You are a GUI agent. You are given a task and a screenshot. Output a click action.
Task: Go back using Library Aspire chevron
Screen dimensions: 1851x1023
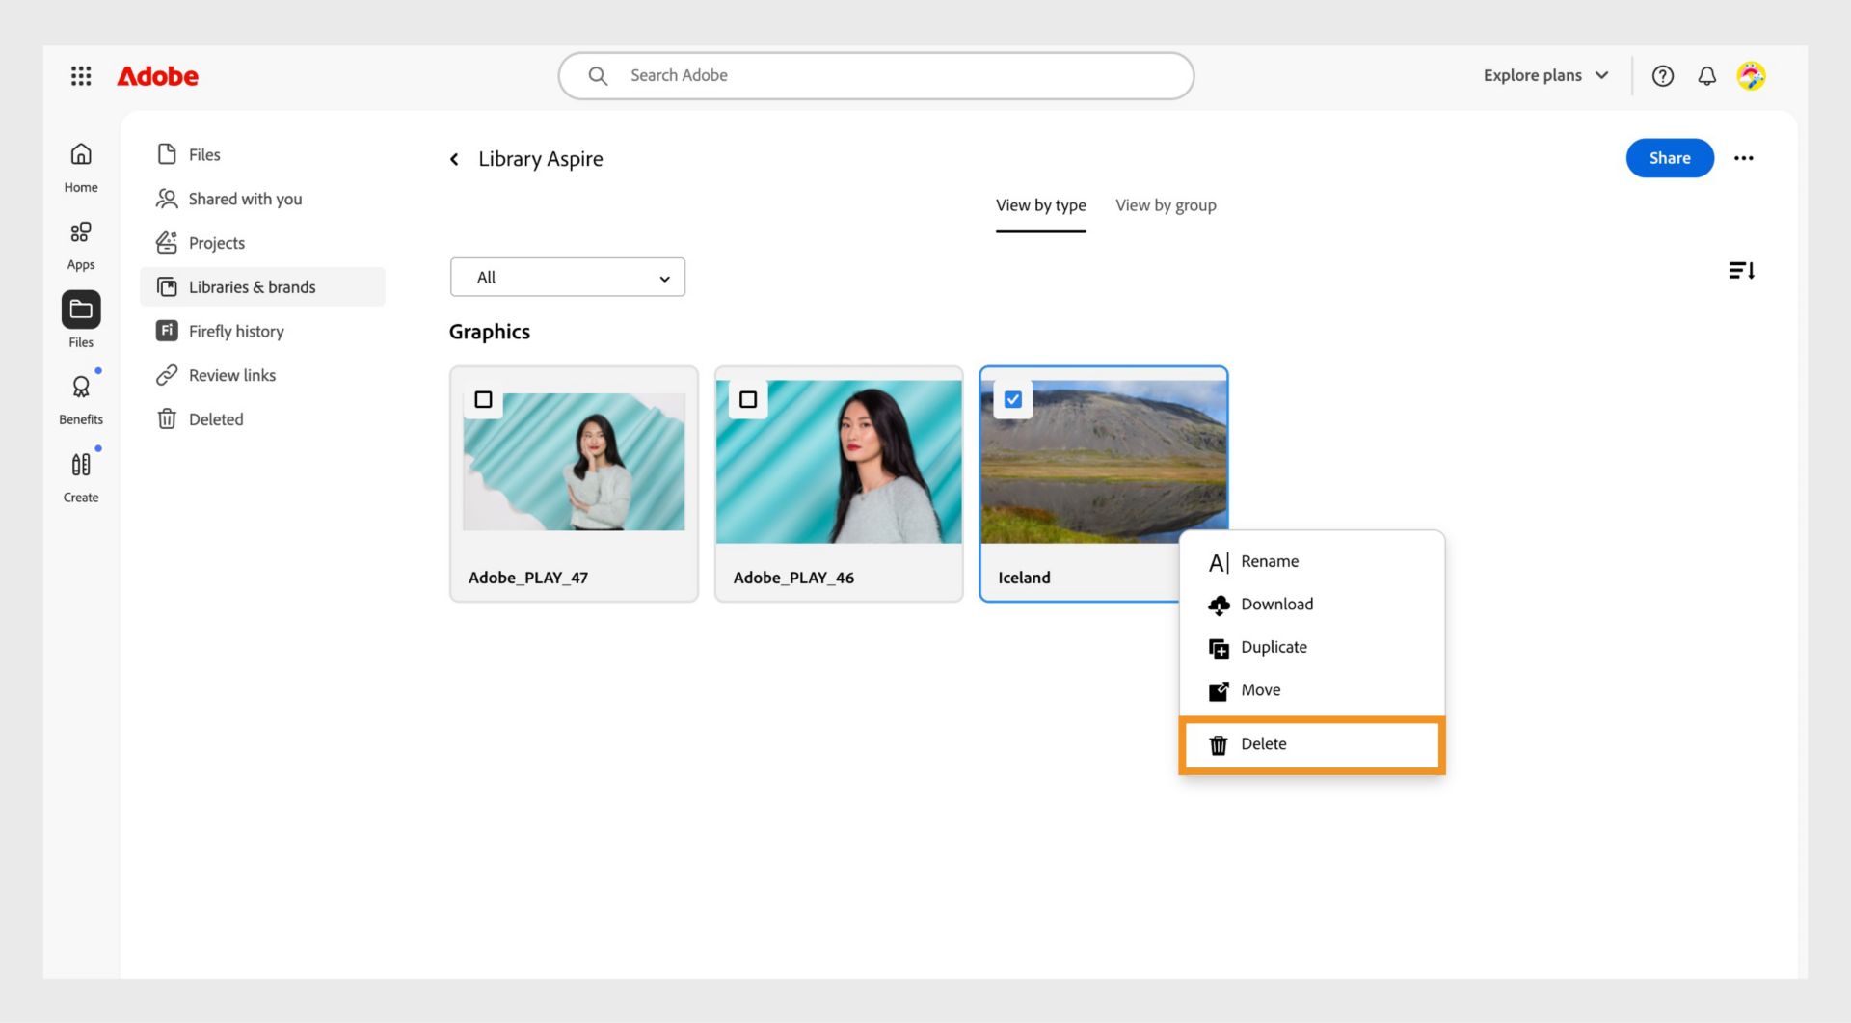point(454,159)
